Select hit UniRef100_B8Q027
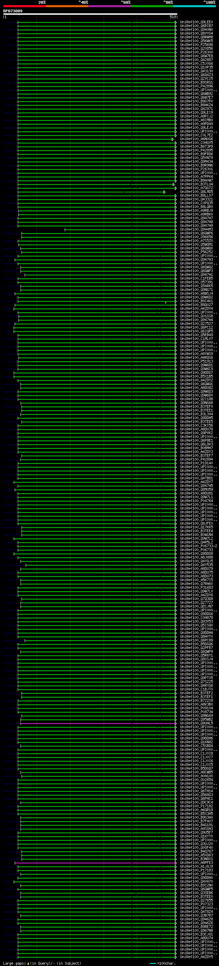 tap(196, 305)
